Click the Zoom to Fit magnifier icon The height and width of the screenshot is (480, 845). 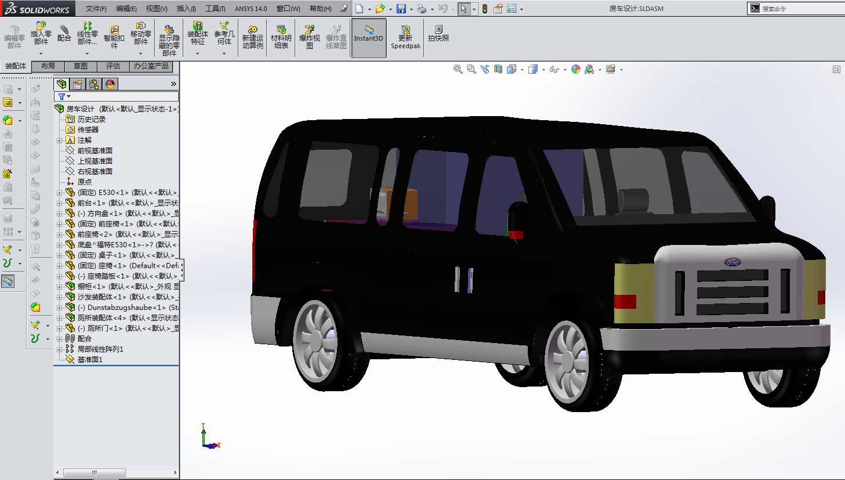(x=458, y=69)
